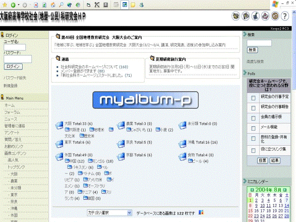The height and width of the screenshot is (222, 296).
Task: Click the highlighted blue window toolbar icon
Action: coord(125,5)
